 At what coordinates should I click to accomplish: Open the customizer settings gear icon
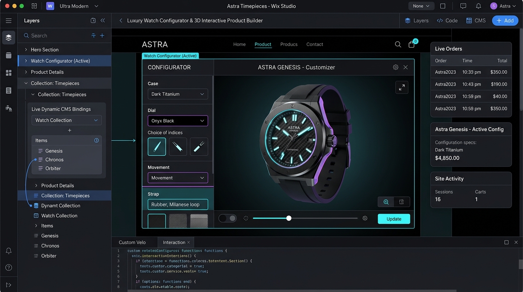(396, 67)
